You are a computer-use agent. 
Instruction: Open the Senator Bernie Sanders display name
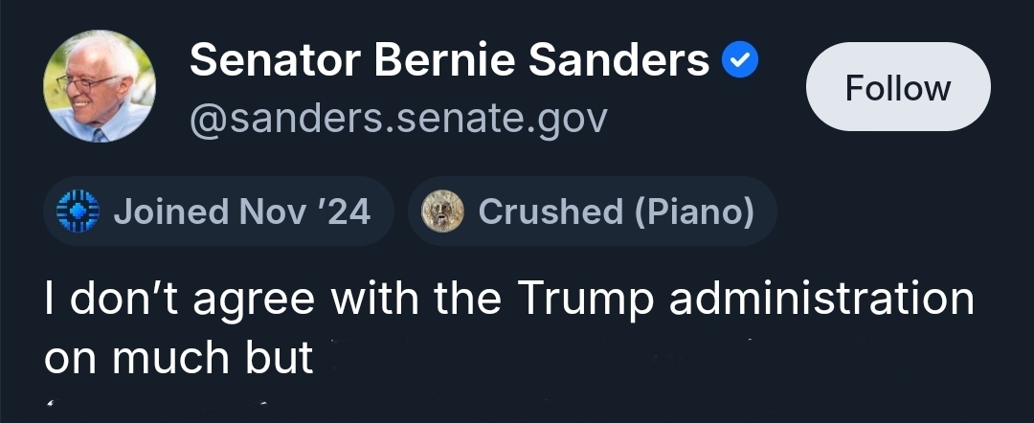coord(449,61)
